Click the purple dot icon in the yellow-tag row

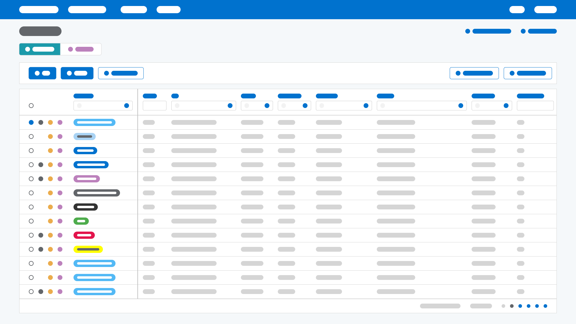click(60, 249)
